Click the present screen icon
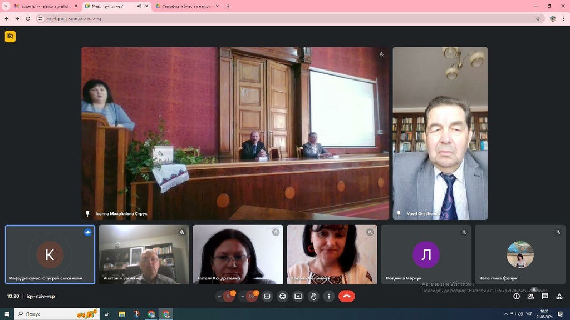Viewport: 570px width, 320px height. tap(298, 297)
